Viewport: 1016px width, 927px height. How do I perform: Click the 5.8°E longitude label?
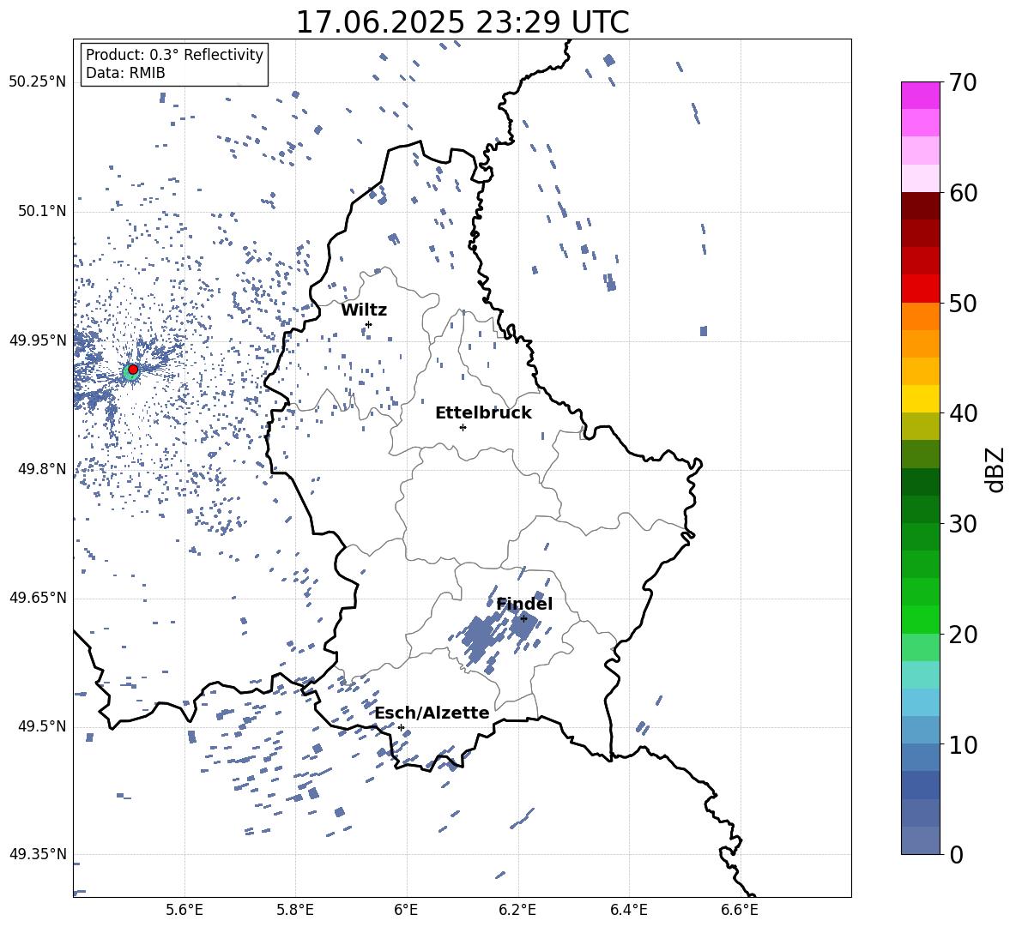point(295,910)
